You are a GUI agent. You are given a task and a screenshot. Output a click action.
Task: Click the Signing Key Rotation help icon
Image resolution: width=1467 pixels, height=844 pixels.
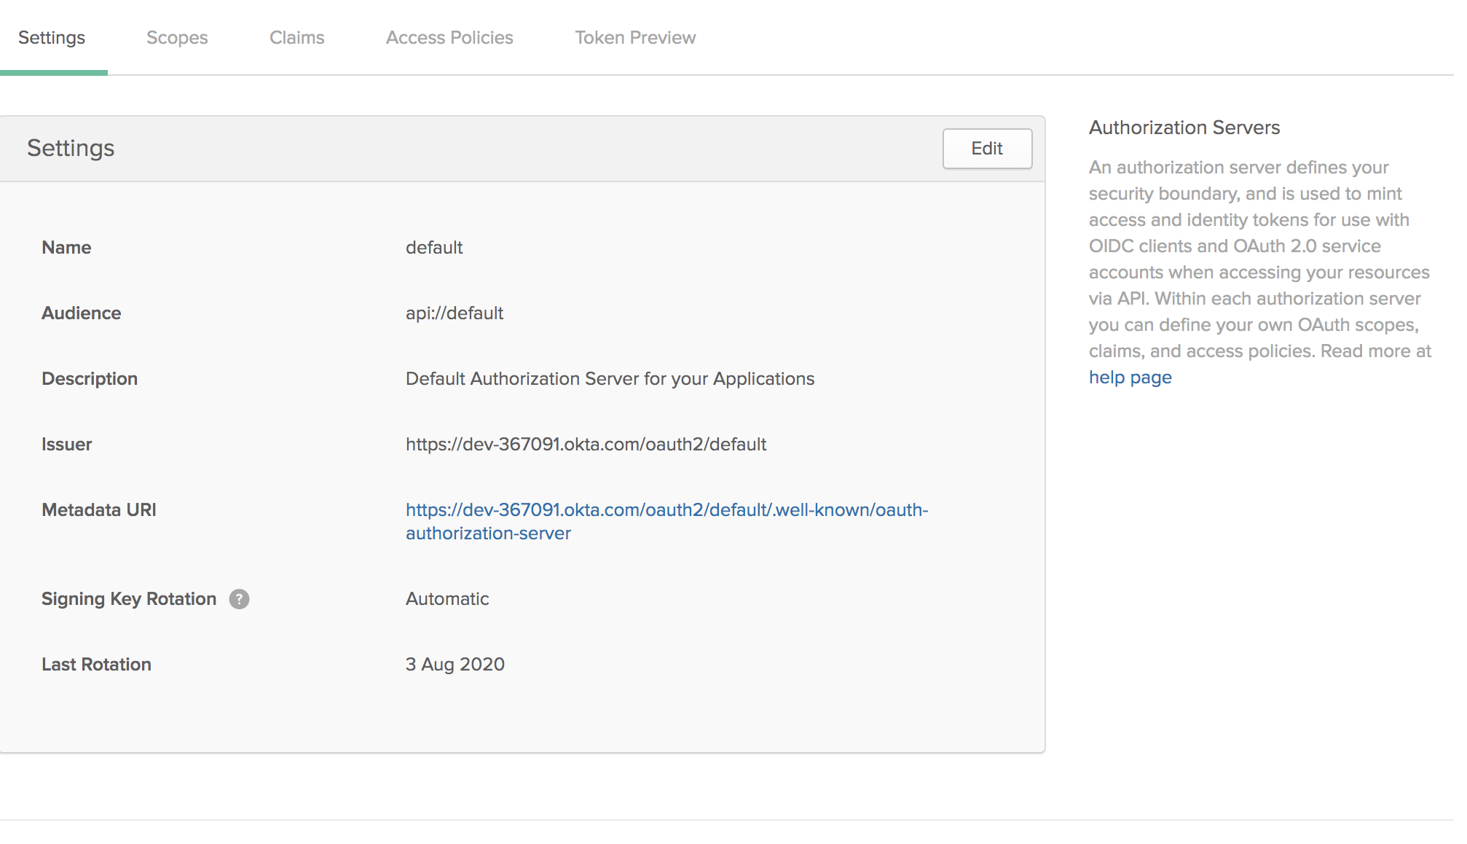239,599
